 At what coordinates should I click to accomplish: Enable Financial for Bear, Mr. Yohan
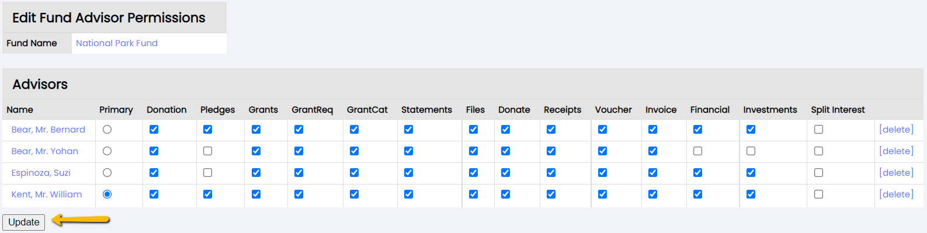(697, 151)
